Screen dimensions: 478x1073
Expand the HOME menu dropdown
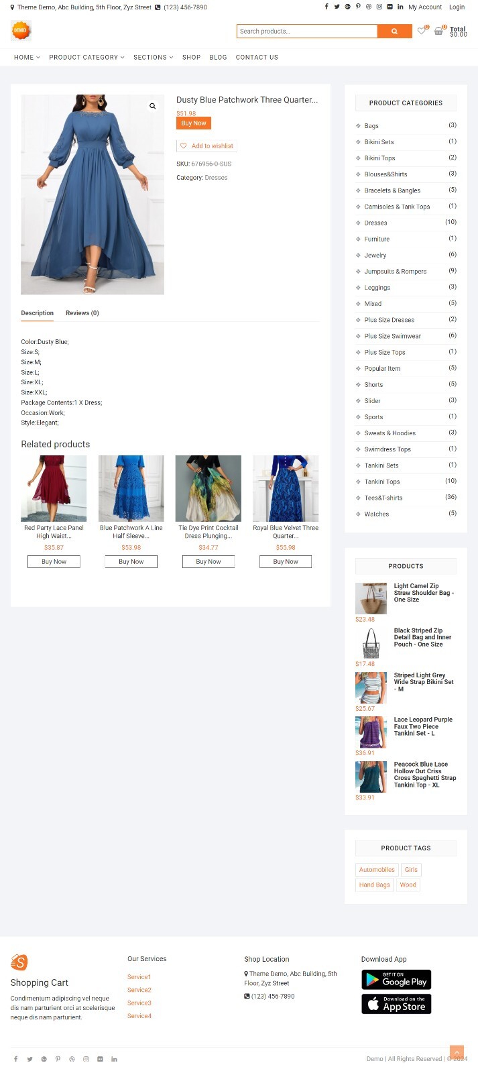tap(27, 57)
